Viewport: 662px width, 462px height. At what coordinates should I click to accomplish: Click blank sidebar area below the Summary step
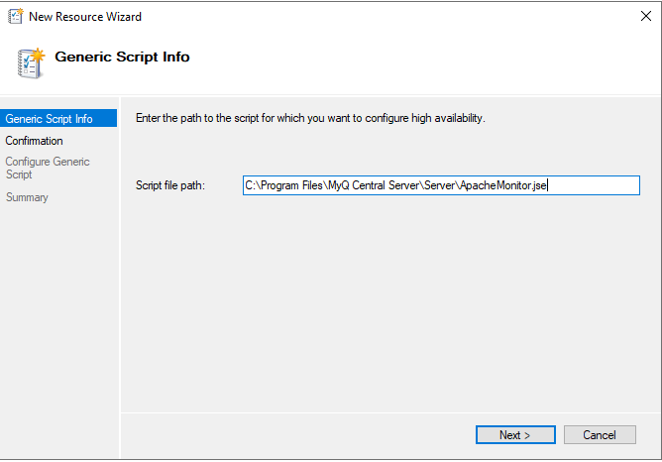58,317
